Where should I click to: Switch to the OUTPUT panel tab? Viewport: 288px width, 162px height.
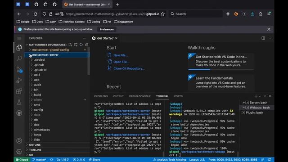(118, 96)
